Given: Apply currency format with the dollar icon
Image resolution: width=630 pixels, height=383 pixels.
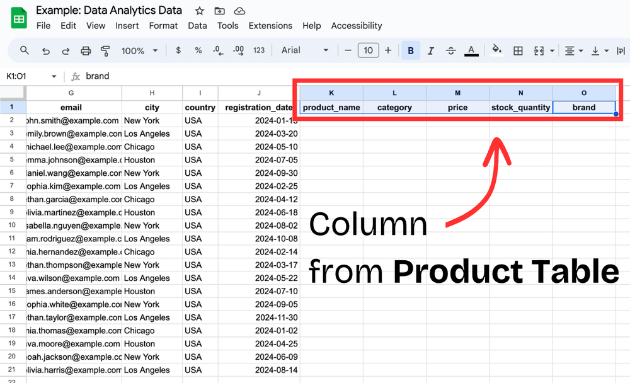Looking at the screenshot, I should pyautogui.click(x=178, y=50).
